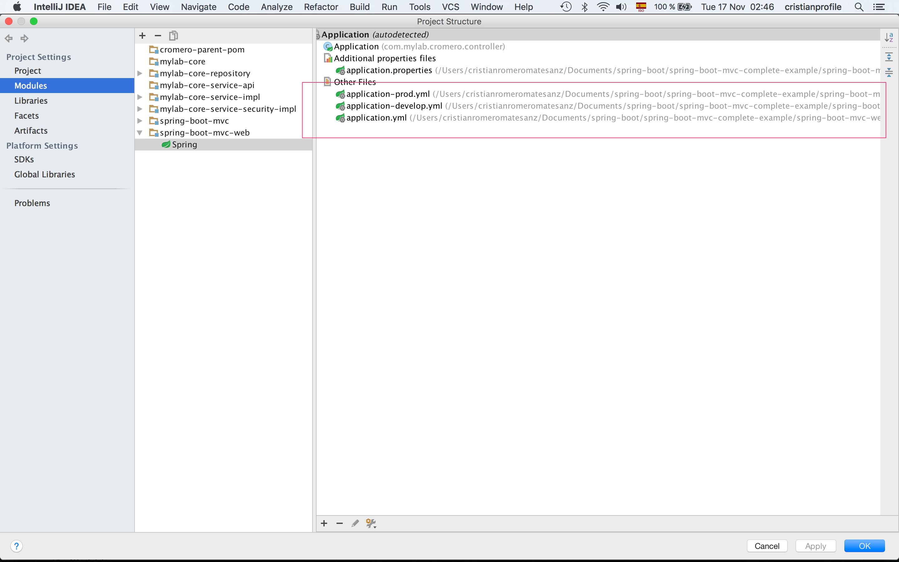Copy the selected module

(174, 36)
